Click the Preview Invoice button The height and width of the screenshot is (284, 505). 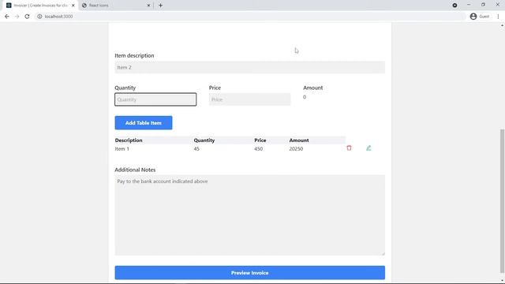coord(249,273)
